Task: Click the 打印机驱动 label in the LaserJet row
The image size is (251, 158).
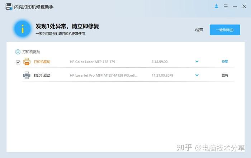Action: click(x=42, y=75)
